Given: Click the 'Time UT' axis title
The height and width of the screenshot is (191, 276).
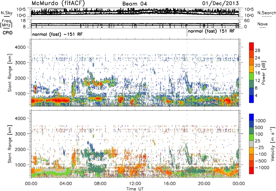Looking at the screenshot, I should point(135,189).
